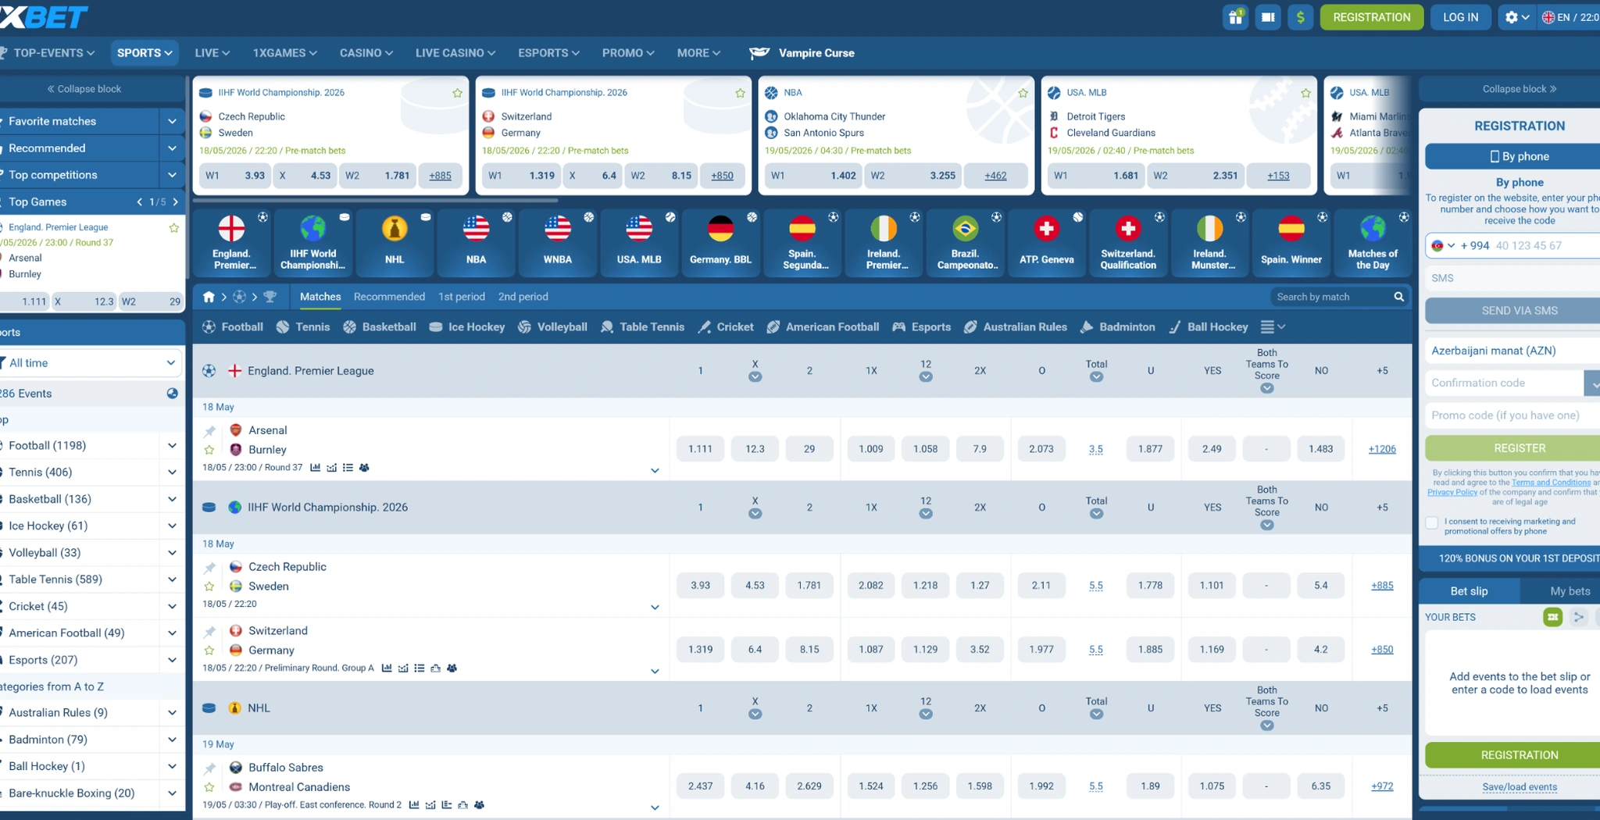1600x820 pixels.
Task: Click the LOG IN button
Action: click(1460, 17)
